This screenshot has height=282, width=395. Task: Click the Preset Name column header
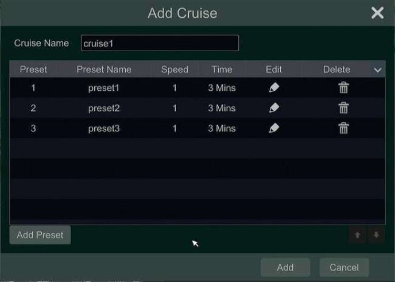(104, 69)
